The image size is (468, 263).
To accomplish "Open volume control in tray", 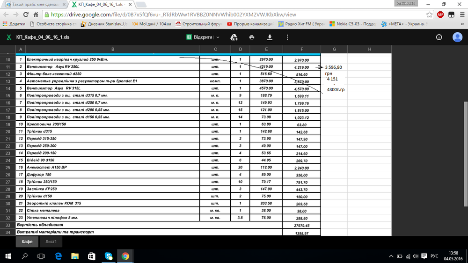I will [x=416, y=256].
